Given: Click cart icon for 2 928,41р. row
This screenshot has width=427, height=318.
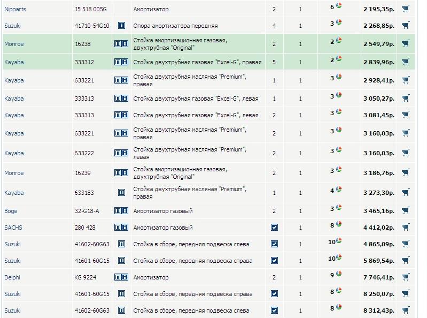Looking at the screenshot, I should pos(406,80).
